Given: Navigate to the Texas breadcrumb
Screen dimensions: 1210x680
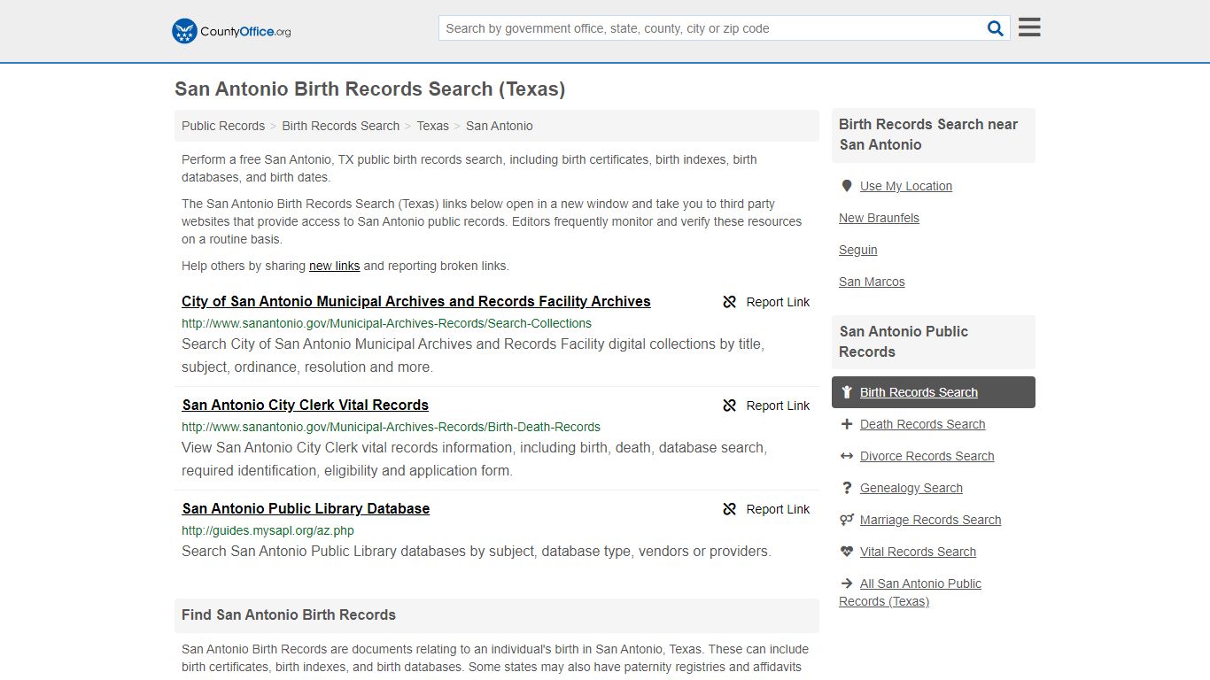Looking at the screenshot, I should [x=433, y=126].
